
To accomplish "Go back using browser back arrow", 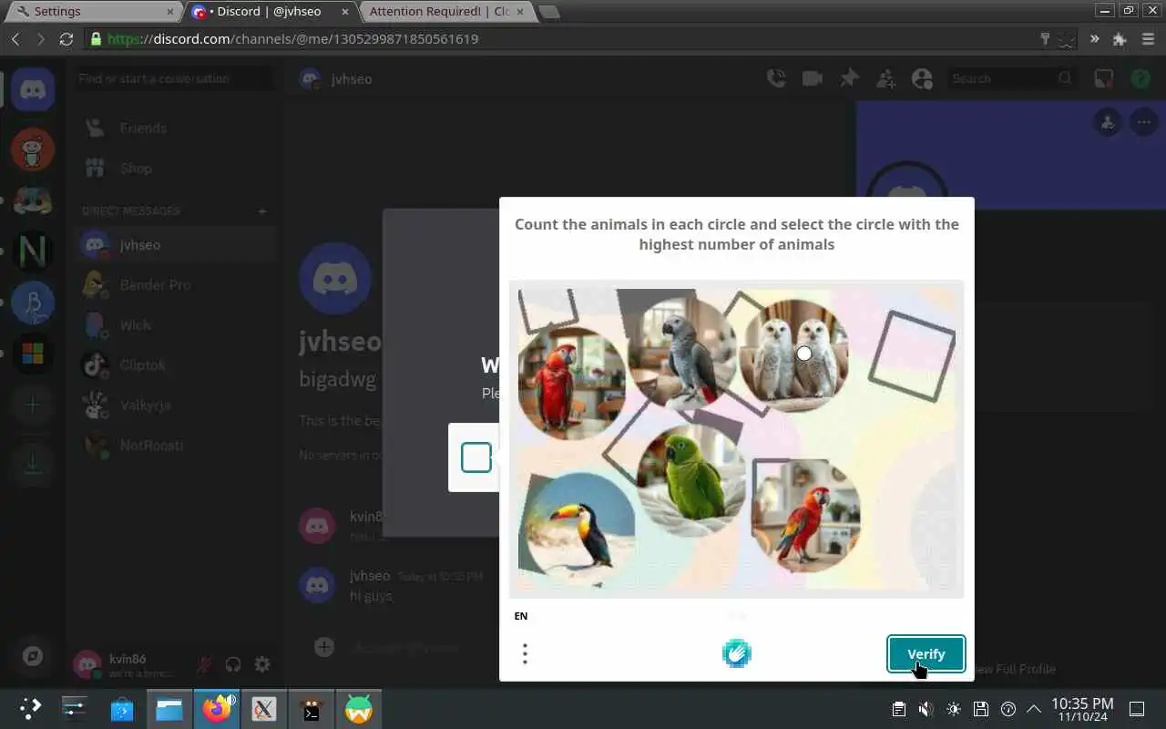I will point(15,39).
